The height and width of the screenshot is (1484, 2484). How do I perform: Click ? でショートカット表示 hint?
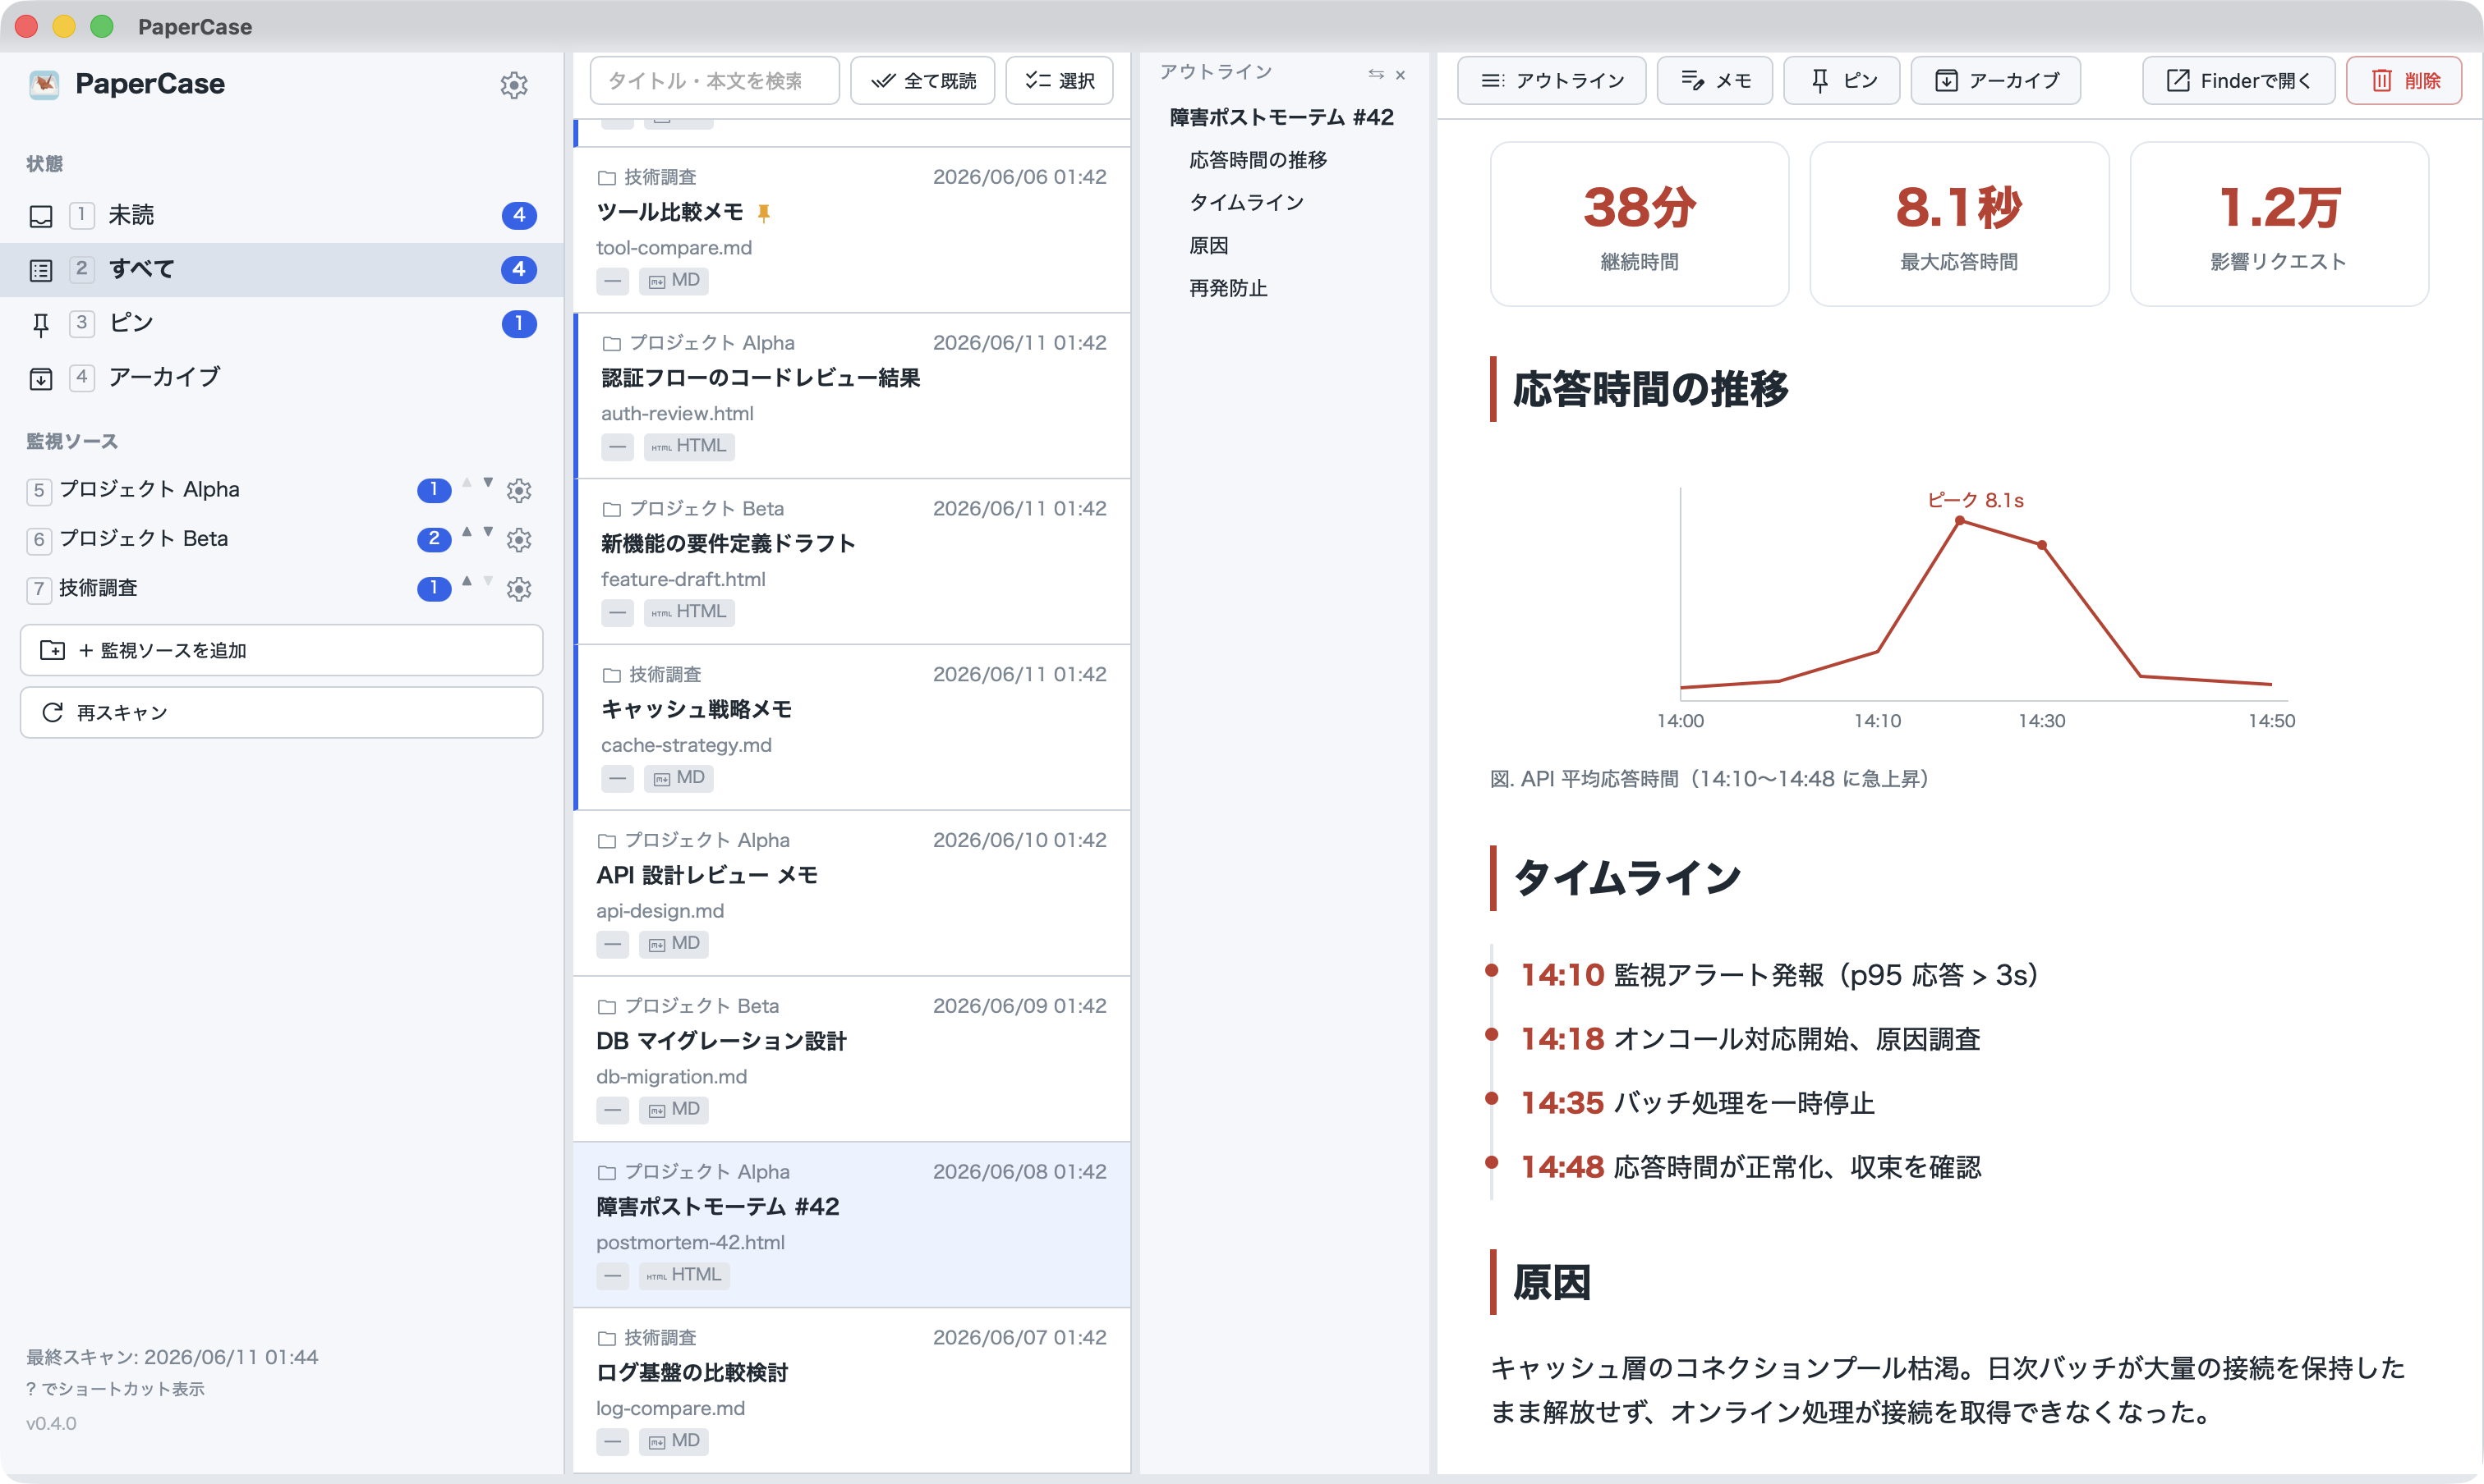[x=115, y=1389]
